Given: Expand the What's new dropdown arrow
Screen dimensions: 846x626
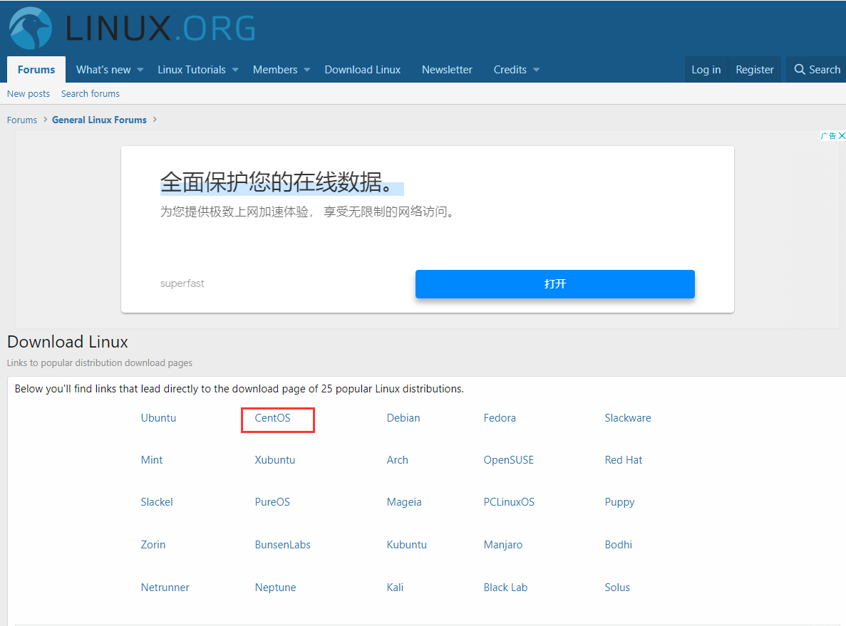Looking at the screenshot, I should click(x=140, y=70).
